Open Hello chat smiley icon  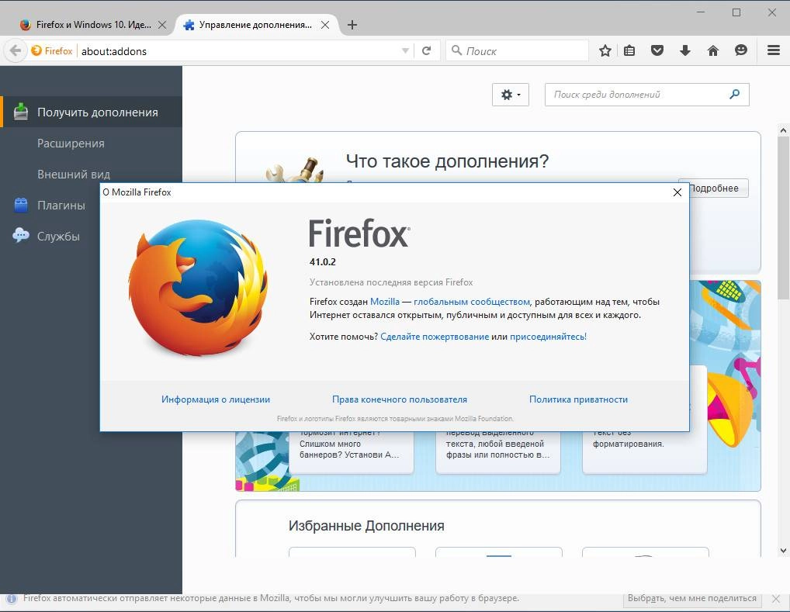point(740,50)
